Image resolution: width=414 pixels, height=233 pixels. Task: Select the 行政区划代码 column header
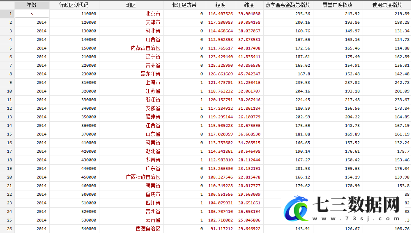[x=74, y=5]
